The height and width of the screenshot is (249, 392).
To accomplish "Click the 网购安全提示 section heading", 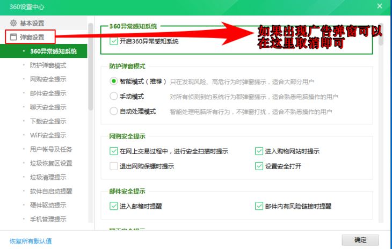I will click(x=127, y=136).
